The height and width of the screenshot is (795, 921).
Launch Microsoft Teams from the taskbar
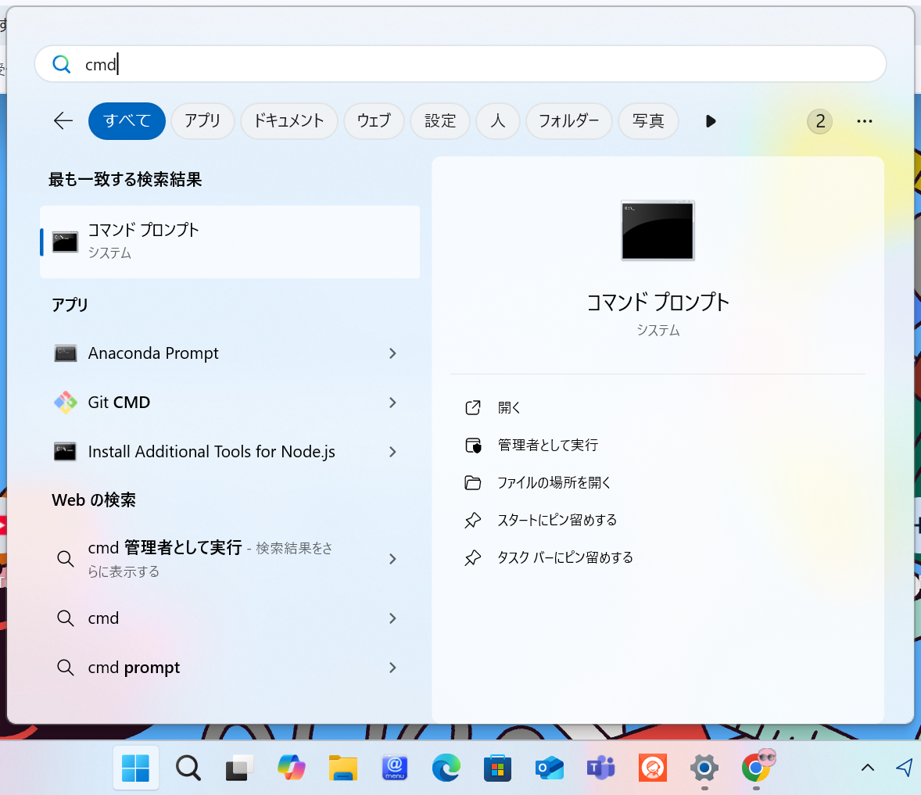click(600, 768)
